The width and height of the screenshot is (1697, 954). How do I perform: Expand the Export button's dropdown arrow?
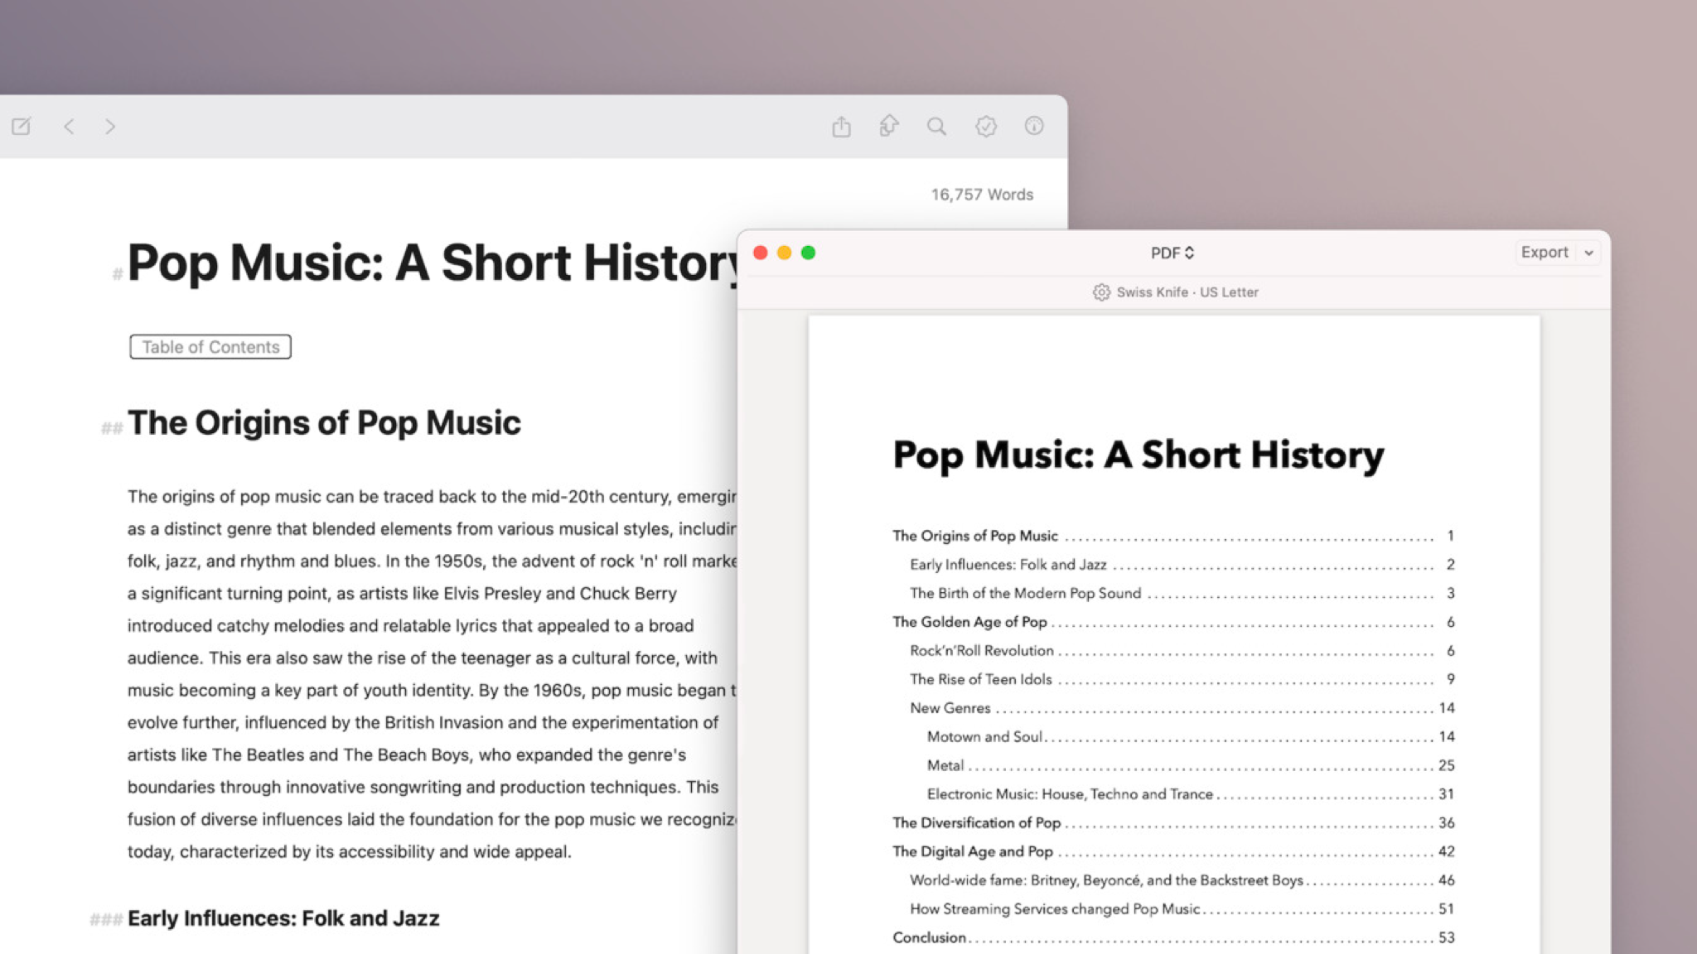tap(1588, 253)
